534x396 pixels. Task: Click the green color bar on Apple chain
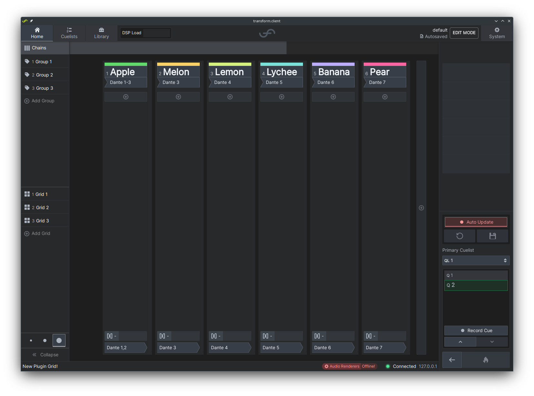pos(126,64)
